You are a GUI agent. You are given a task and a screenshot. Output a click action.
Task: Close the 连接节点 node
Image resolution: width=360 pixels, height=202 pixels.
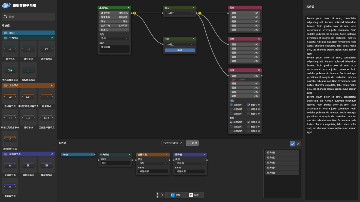click(167, 154)
